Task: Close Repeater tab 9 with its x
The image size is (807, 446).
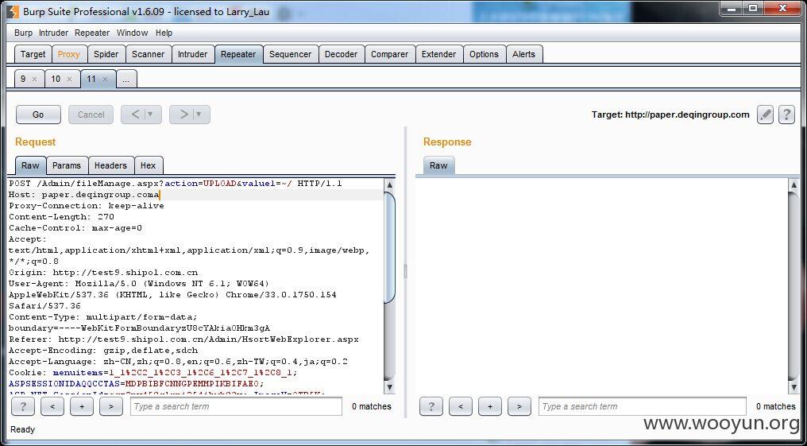Action: click(x=34, y=80)
